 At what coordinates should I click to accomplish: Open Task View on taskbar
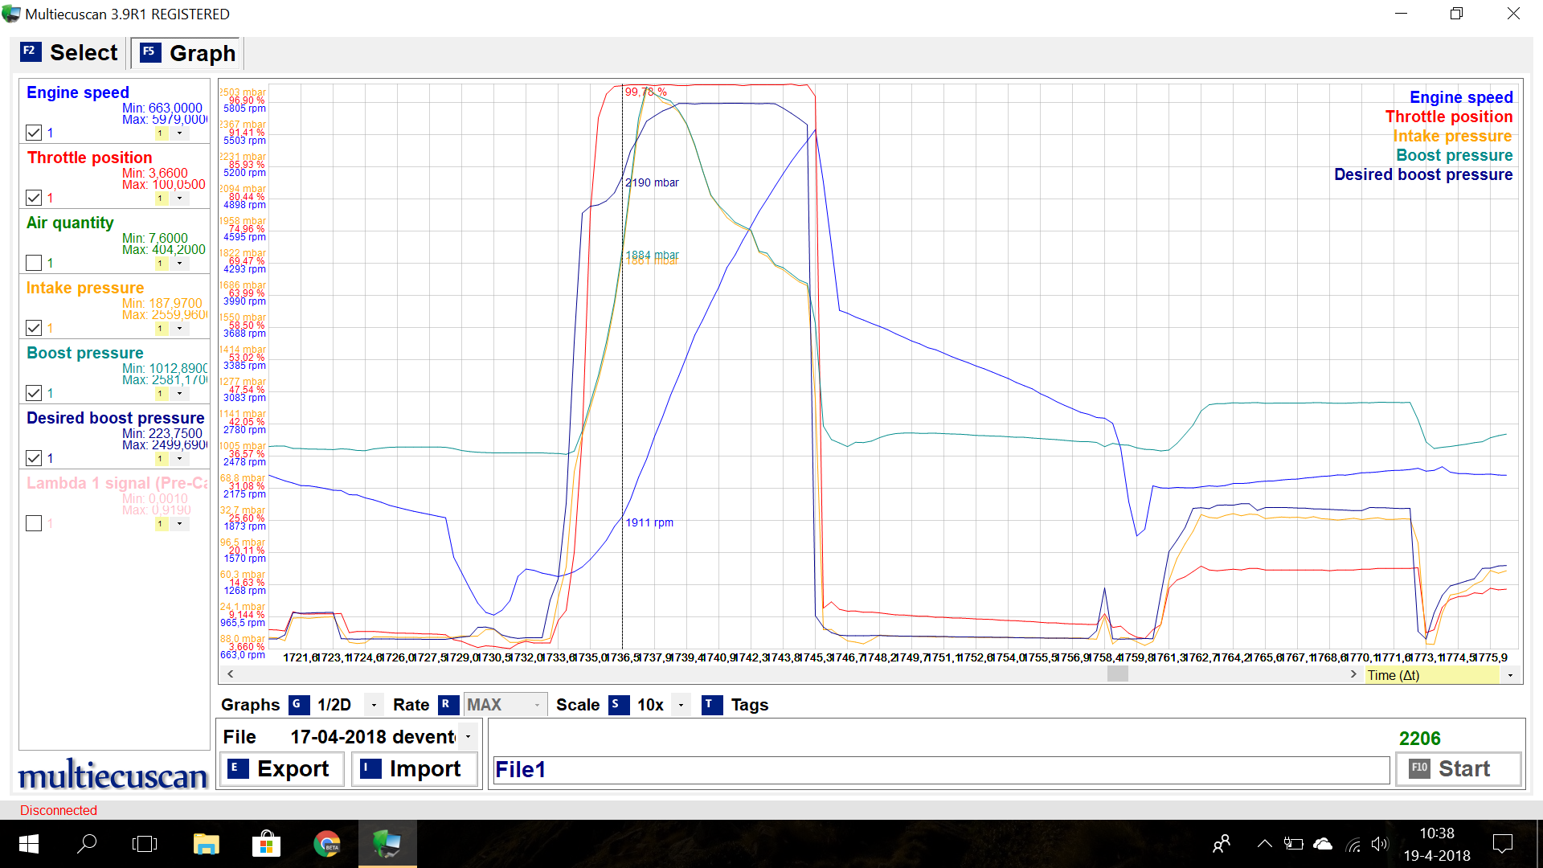[145, 844]
